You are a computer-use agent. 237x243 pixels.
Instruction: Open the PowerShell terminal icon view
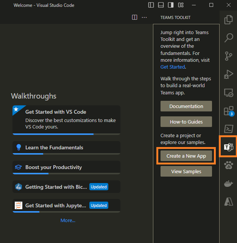[x=229, y=129]
